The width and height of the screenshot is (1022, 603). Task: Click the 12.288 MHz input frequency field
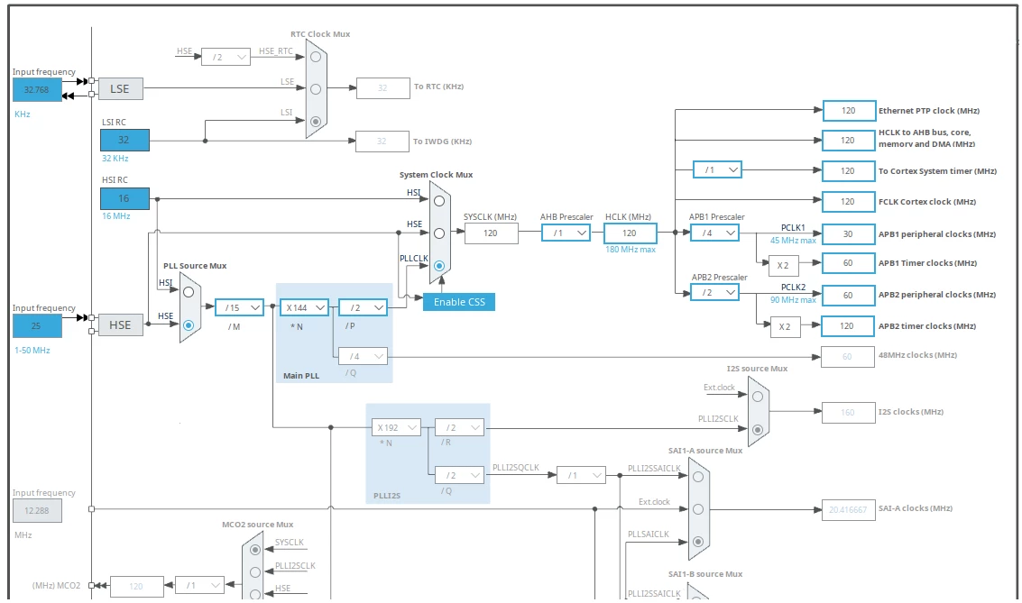(x=37, y=510)
